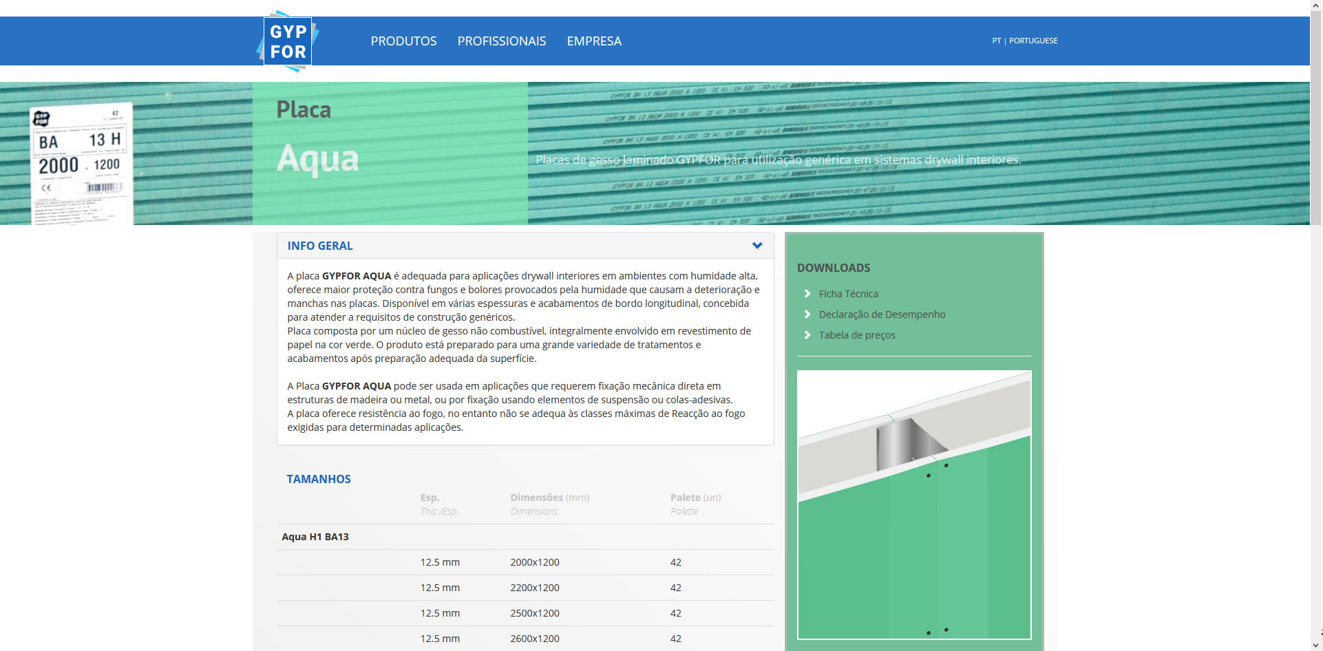Click the Dimensões (mm) column header
The image size is (1323, 651).
pos(549,498)
